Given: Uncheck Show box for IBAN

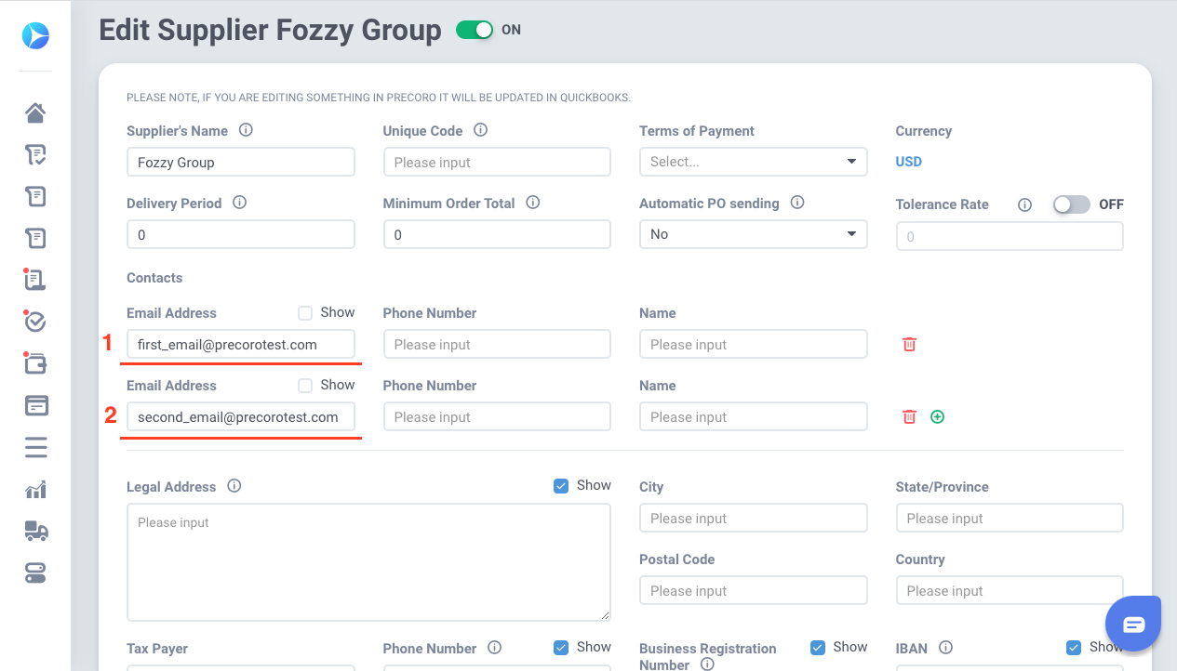Looking at the screenshot, I should coord(1074,647).
